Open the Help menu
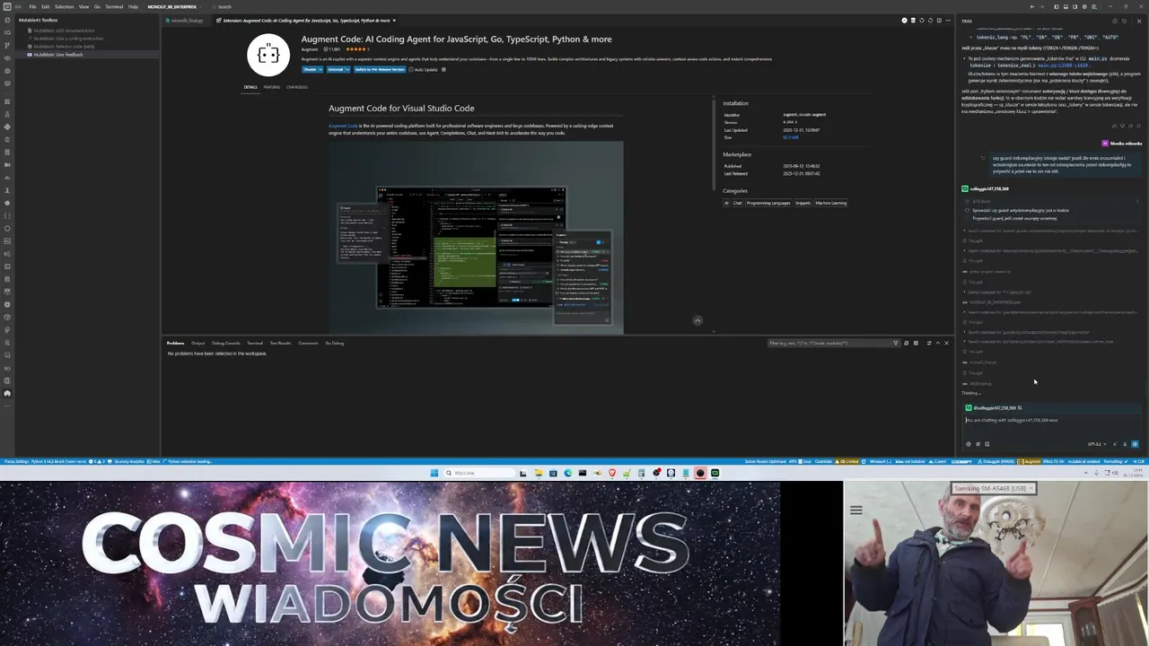1149x646 pixels. click(133, 6)
